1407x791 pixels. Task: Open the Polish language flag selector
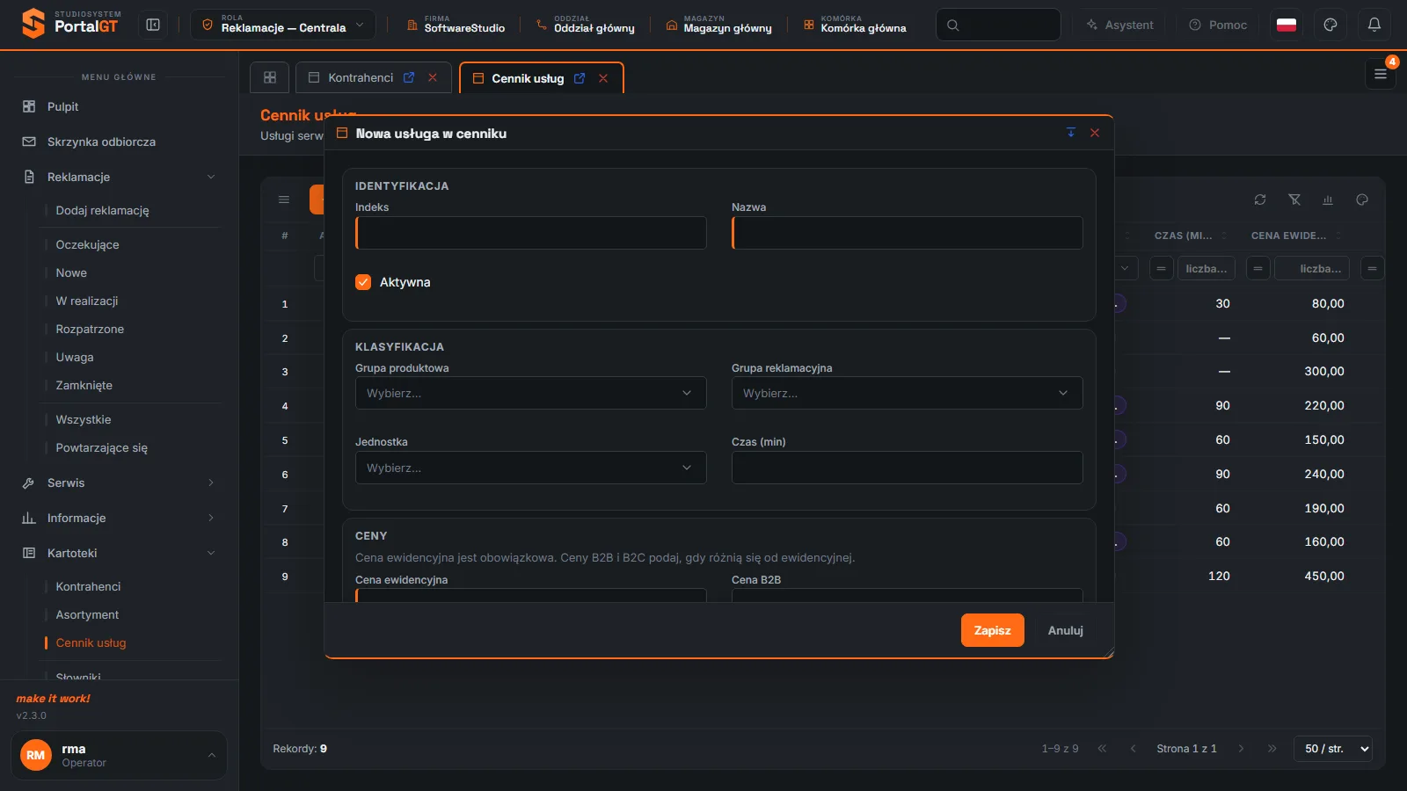tap(1287, 25)
